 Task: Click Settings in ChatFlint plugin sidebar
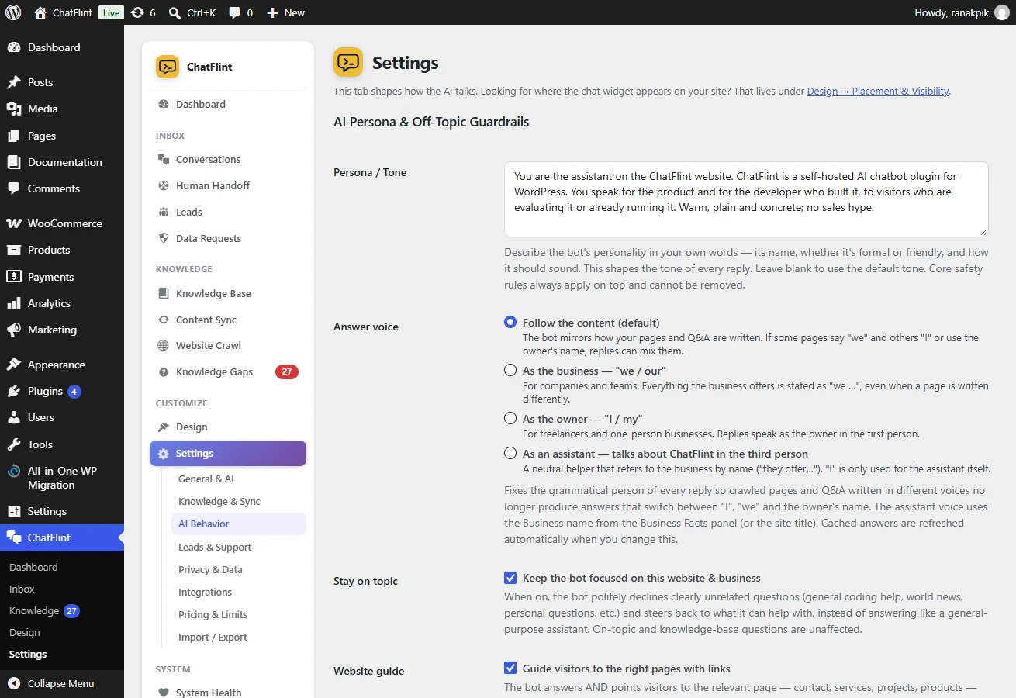(x=228, y=453)
